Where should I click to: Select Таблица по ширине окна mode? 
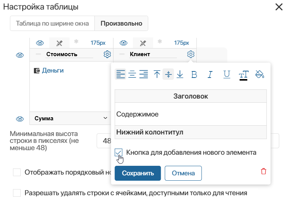click(52, 23)
